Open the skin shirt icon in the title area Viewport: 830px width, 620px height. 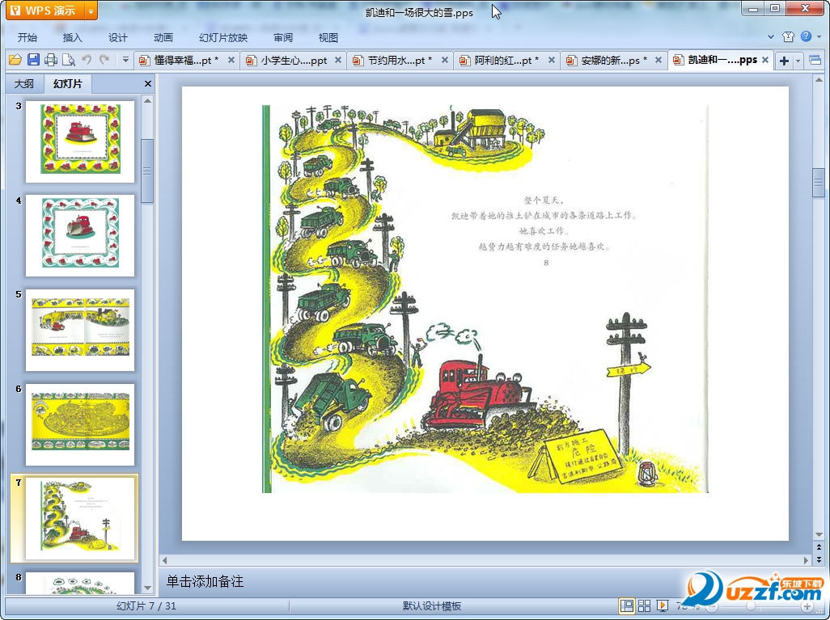click(789, 36)
